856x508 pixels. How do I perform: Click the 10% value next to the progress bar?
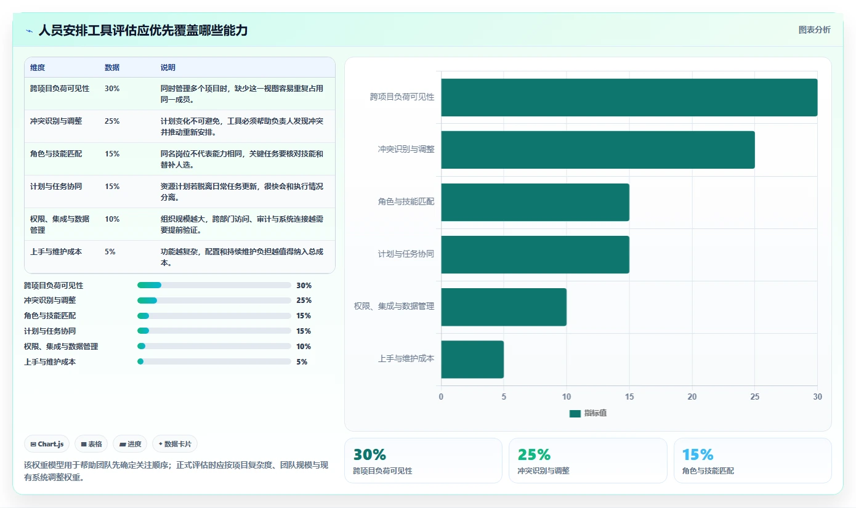[304, 346]
